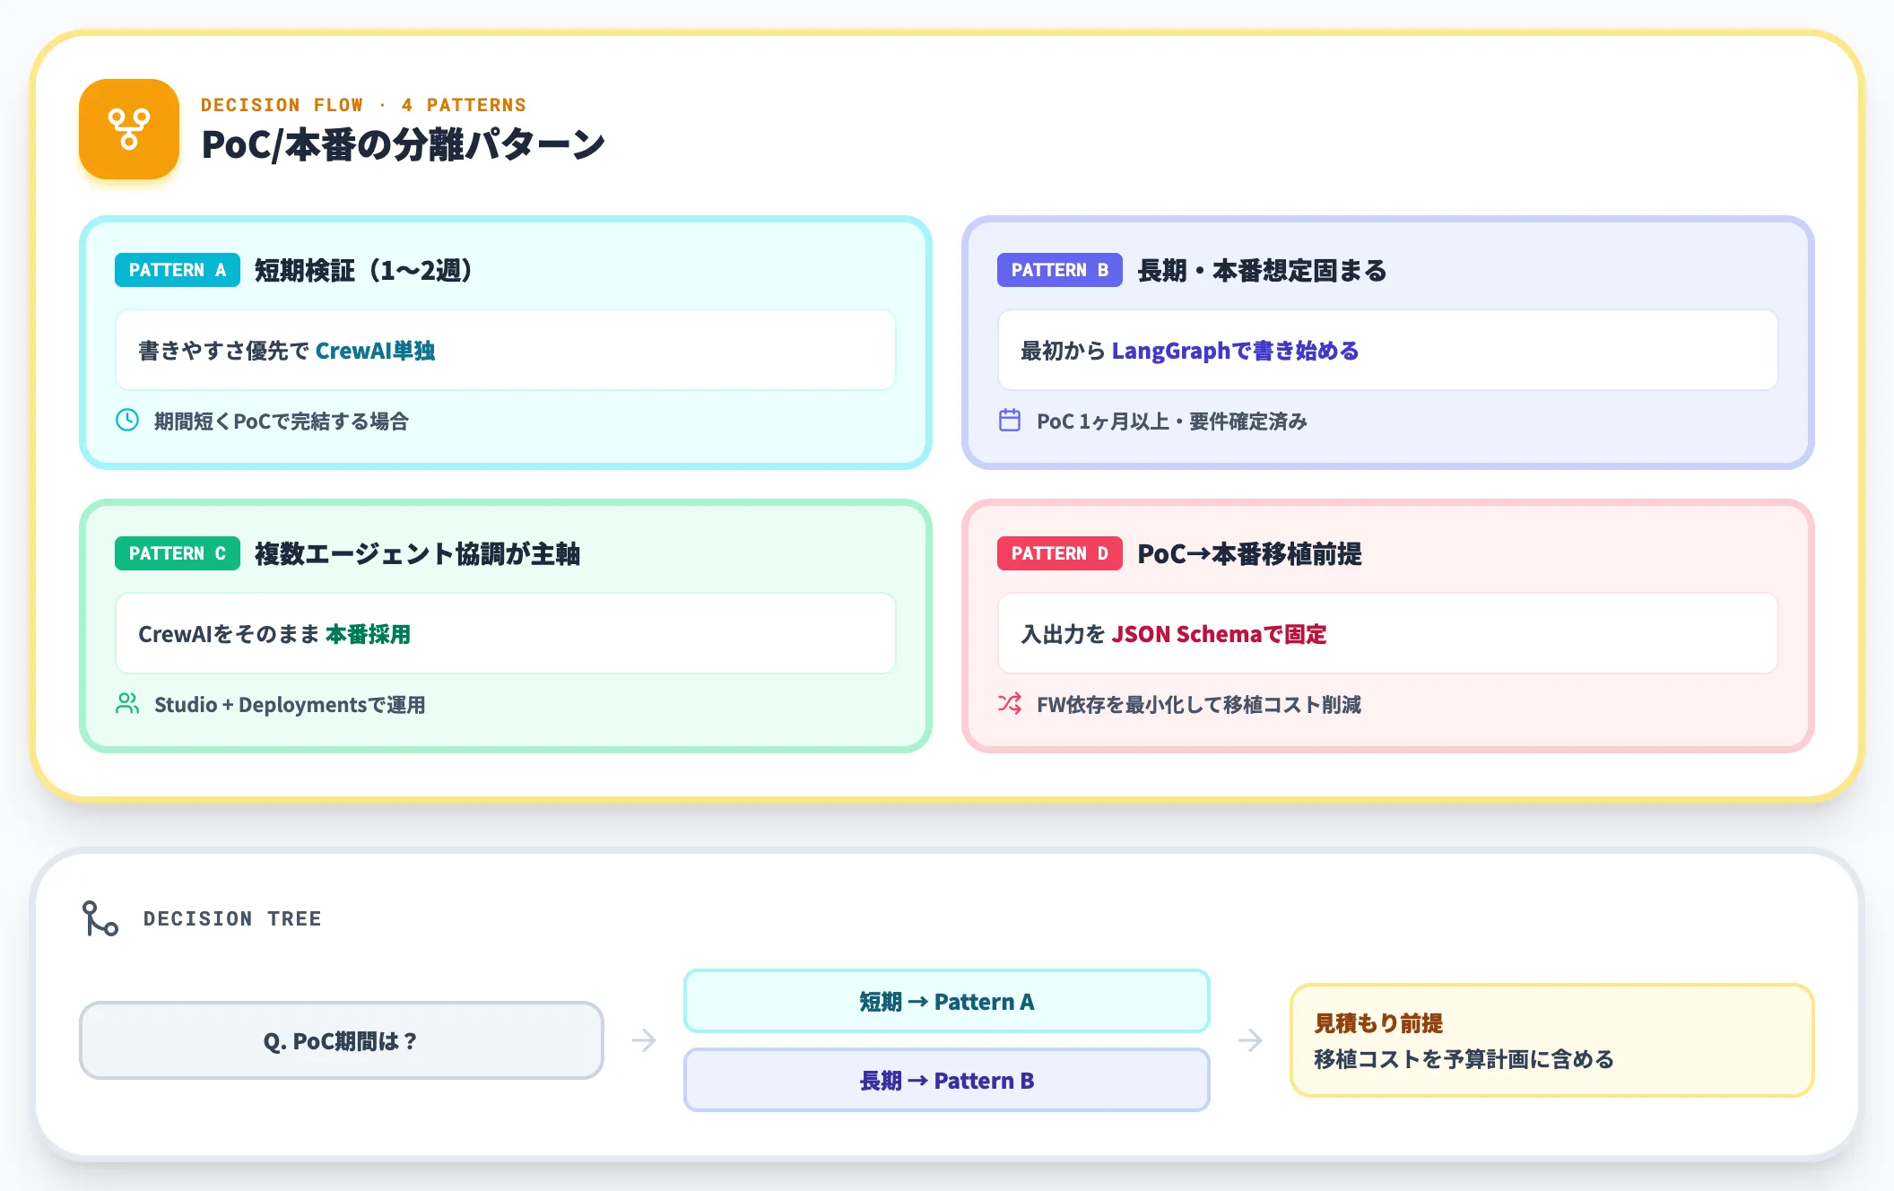Click the title 長期・本番想定固まる
Screen dimensions: 1894x1191
pyautogui.click(x=1262, y=270)
